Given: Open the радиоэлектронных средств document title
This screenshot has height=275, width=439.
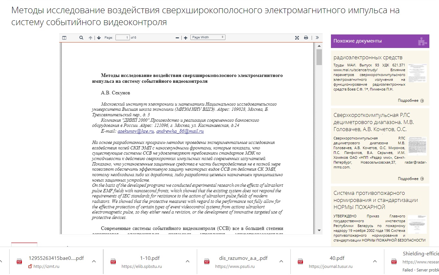Looking at the screenshot, I should [x=368, y=58].
